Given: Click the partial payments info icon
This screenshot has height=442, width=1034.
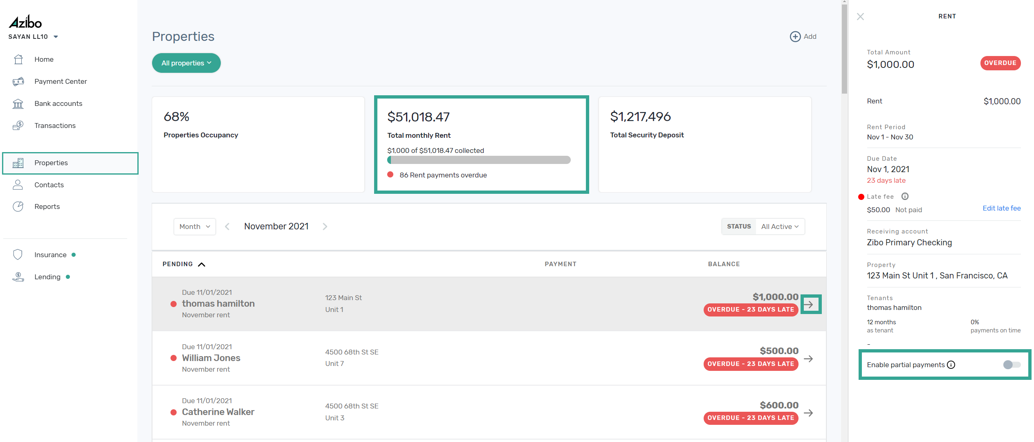Looking at the screenshot, I should [x=951, y=365].
